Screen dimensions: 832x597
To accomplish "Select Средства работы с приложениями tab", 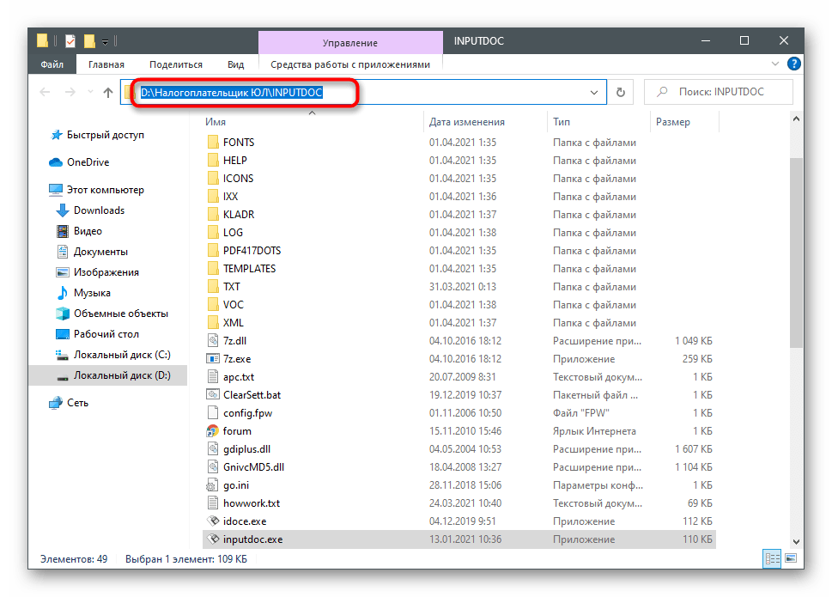I will [350, 64].
